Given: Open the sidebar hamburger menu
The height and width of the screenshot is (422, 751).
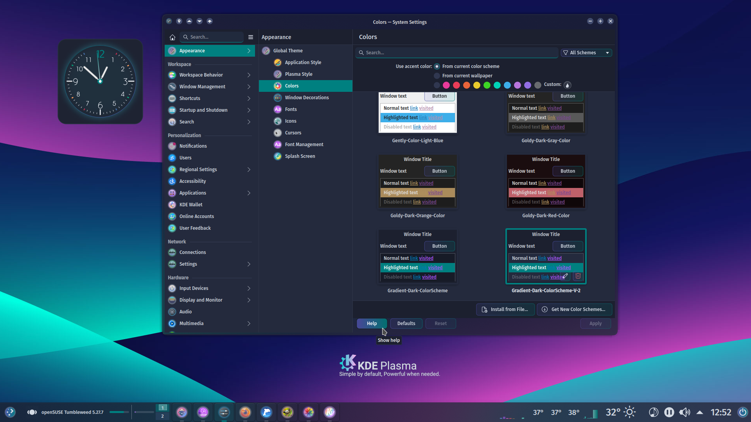Looking at the screenshot, I should [251, 37].
